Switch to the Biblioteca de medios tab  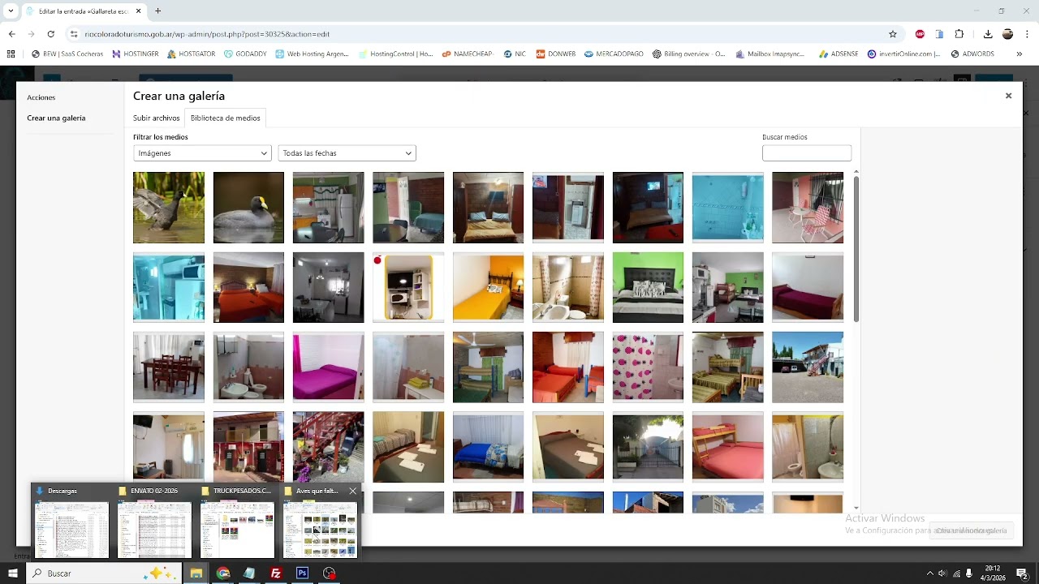pos(226,118)
